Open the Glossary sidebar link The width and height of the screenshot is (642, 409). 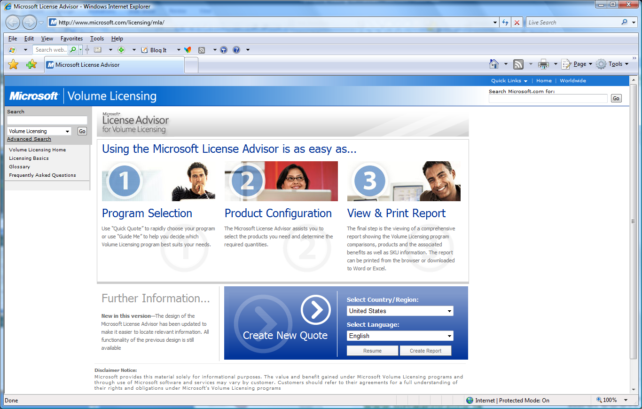pyautogui.click(x=19, y=167)
